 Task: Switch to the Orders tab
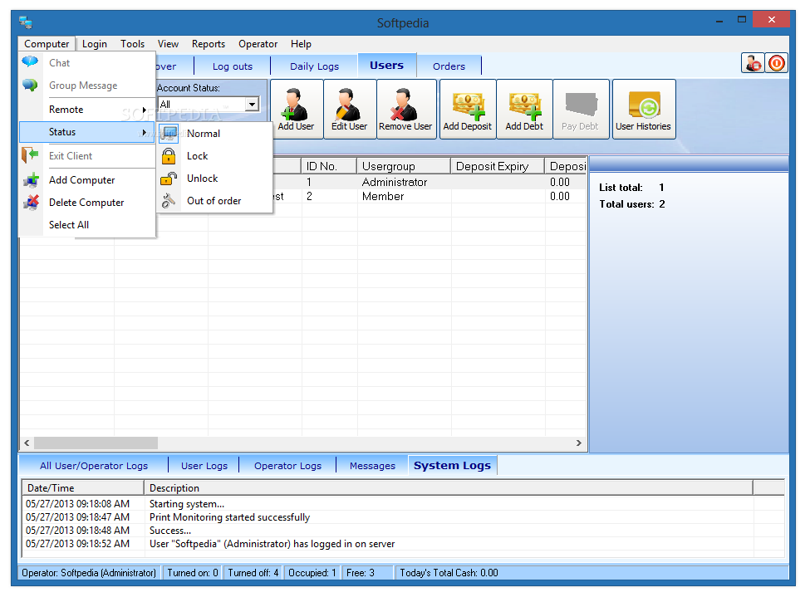[x=449, y=66]
